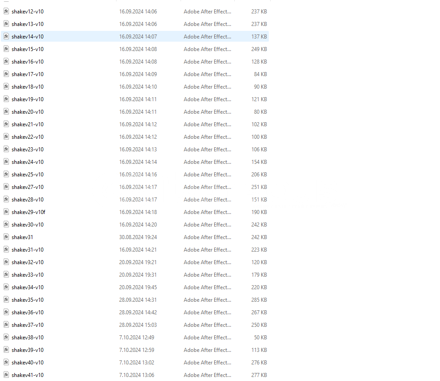This screenshot has height=381, width=440.
Task: Click the 50 KB size value
Action: pos(260,337)
